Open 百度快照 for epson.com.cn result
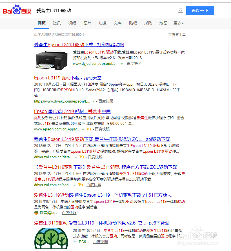Viewport: 231px width, 251px height. (102, 129)
